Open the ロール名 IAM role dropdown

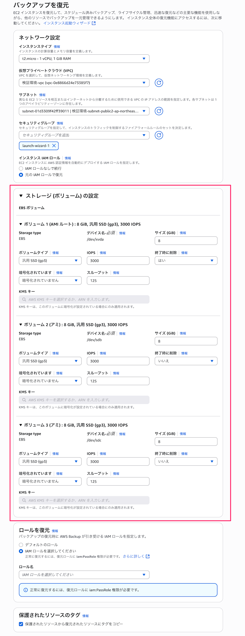84,575
